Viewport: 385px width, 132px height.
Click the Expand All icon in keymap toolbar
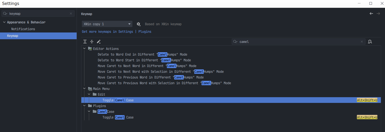point(85,42)
